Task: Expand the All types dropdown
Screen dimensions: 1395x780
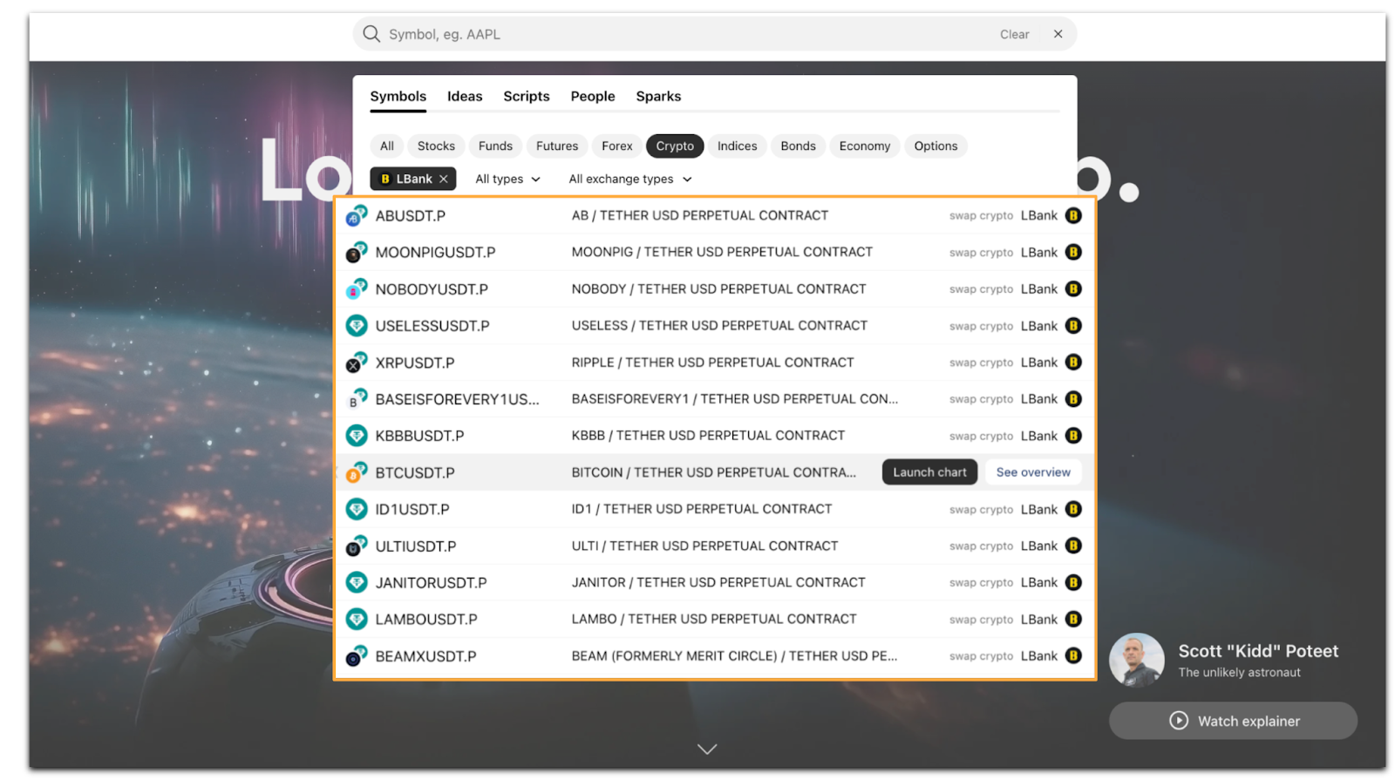Action: (507, 180)
